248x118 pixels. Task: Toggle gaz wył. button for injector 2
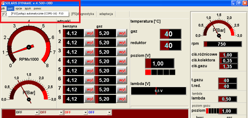[x=122, y=43]
